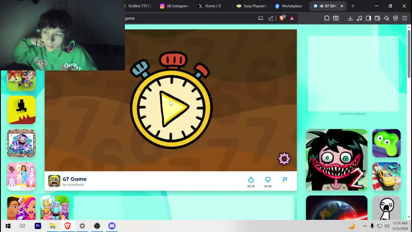This screenshot has width=412, height=232.
Task: Click the night light moon tray icon
Action: [x=352, y=226]
